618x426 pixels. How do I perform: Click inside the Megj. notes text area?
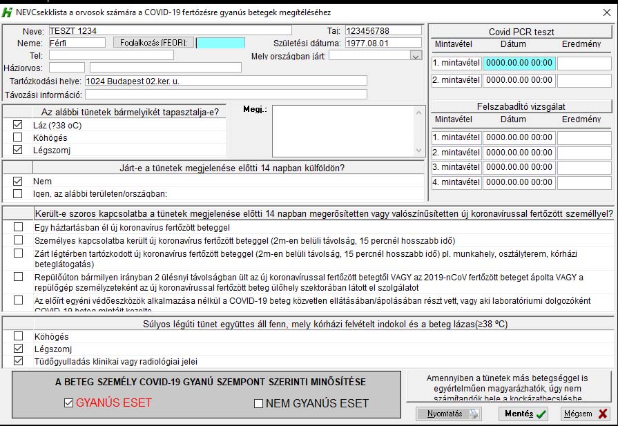[343, 131]
